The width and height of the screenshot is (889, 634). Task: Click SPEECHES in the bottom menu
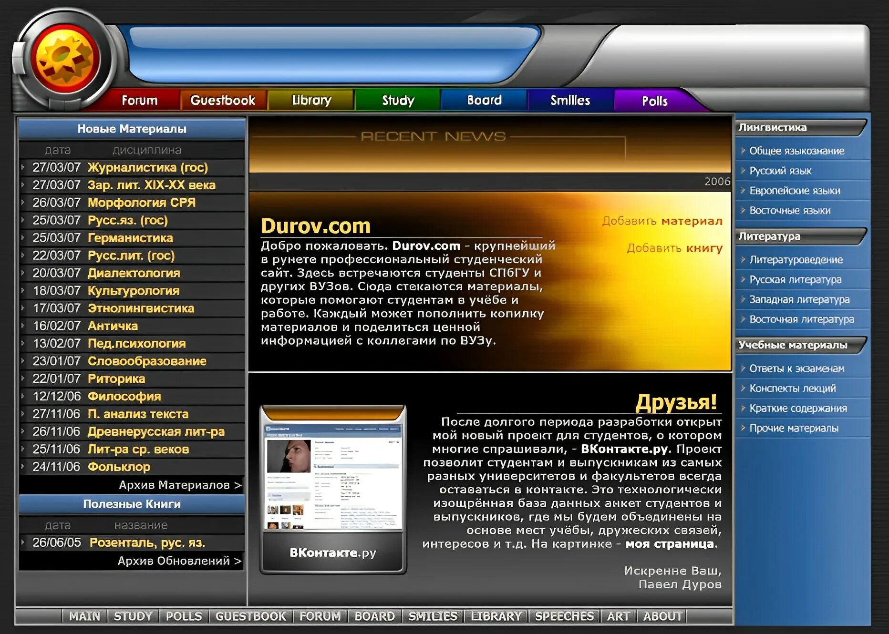point(564,616)
